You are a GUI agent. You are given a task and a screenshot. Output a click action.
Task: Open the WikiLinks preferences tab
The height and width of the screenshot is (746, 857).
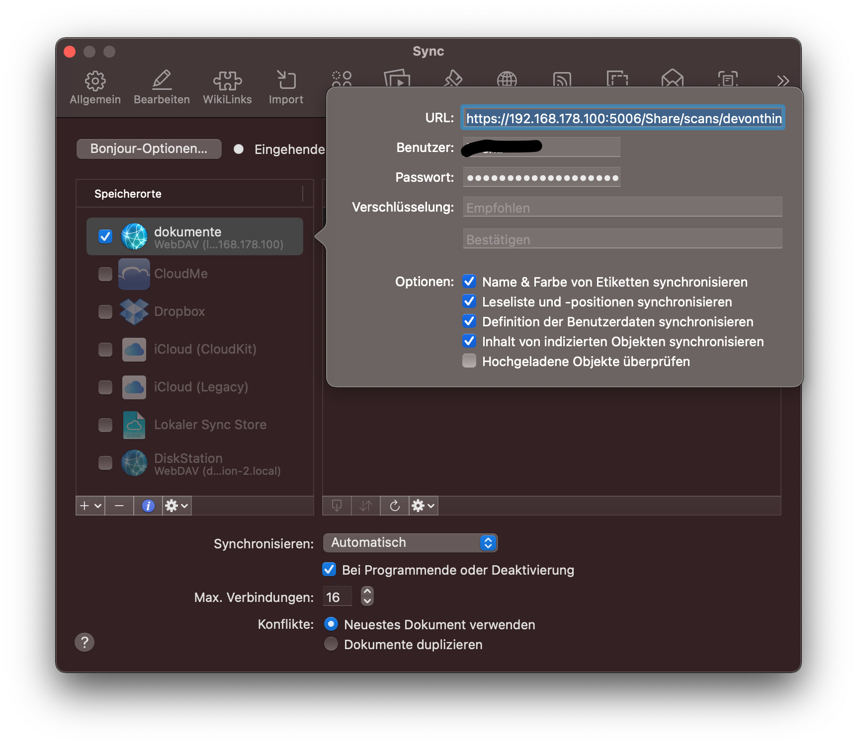(x=227, y=88)
